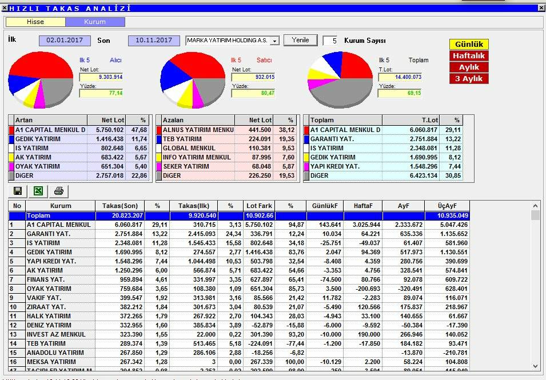
Task: Click the Lot Fark column header
Action: pos(259,206)
